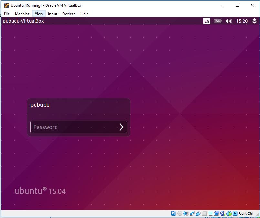The image size is (260, 218).
Task: Adjust volume via the speaker indicator
Action: [x=228, y=21]
